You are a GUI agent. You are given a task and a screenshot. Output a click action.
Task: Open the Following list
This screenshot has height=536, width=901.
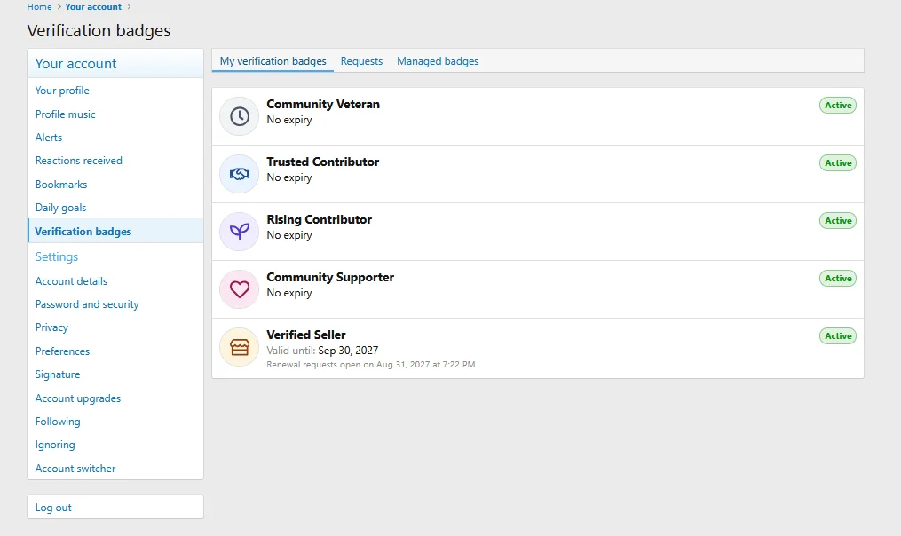pyautogui.click(x=58, y=422)
